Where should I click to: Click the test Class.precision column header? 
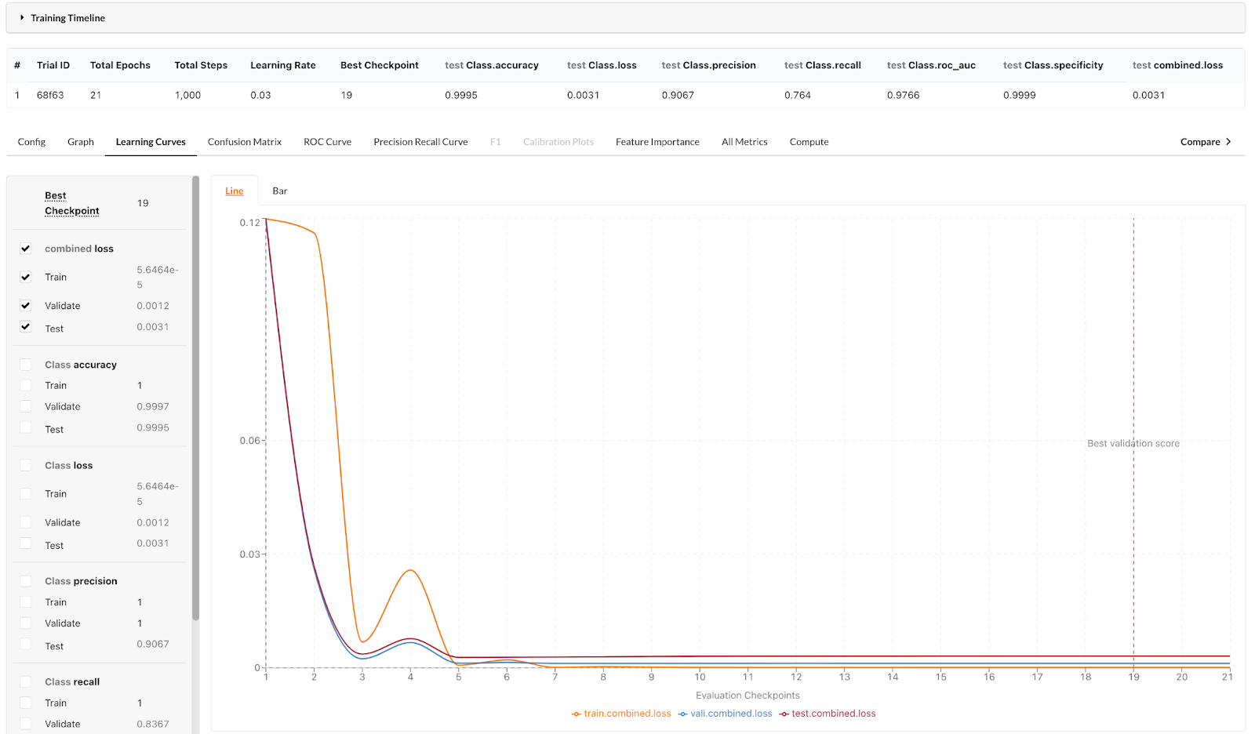point(709,65)
